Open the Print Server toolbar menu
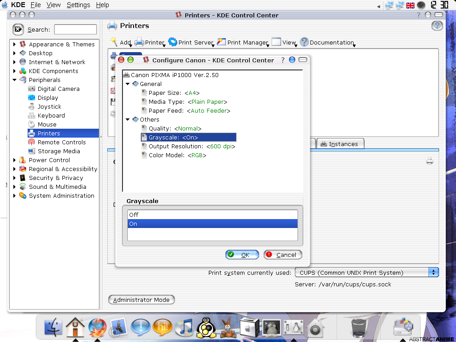The image size is (456, 342). coord(191,43)
